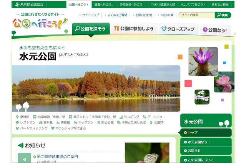Image resolution: width=246 pixels, height=163 pixels.
Task: Open the TOKYO霊園さんぽ tab
Action: pos(163,5)
